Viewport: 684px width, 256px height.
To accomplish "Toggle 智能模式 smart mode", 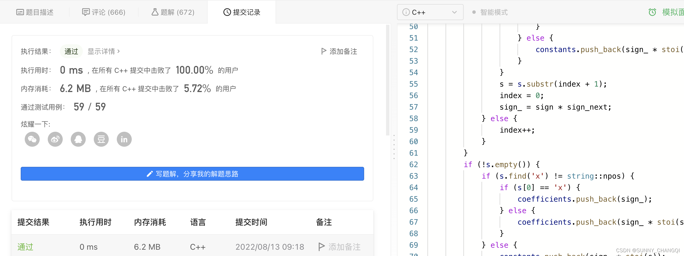I will coord(490,12).
